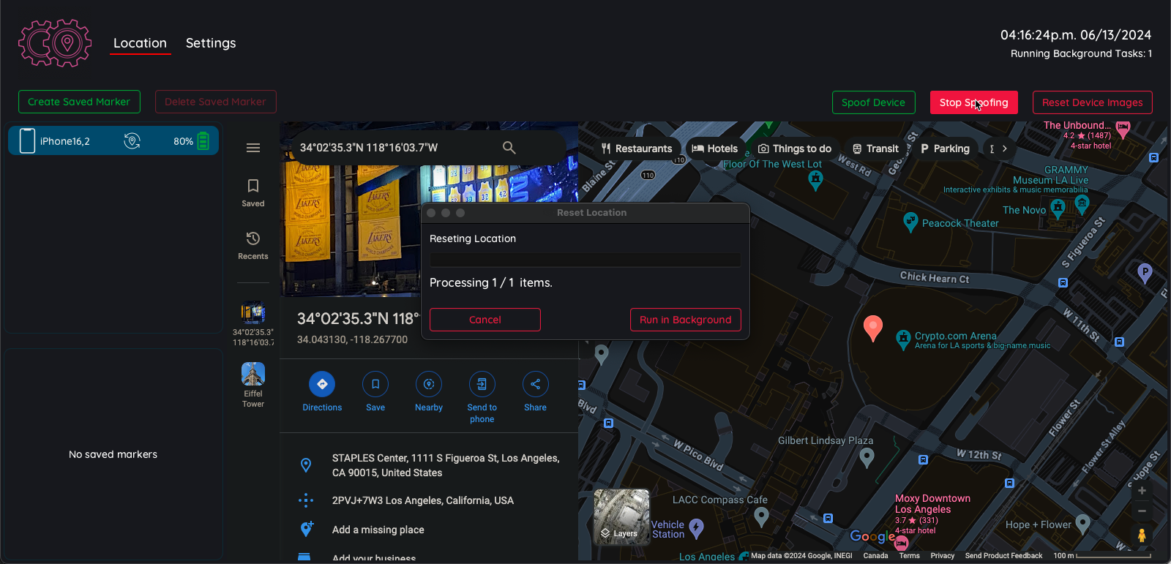Click the Crypto.com Arena map marker

[904, 339]
